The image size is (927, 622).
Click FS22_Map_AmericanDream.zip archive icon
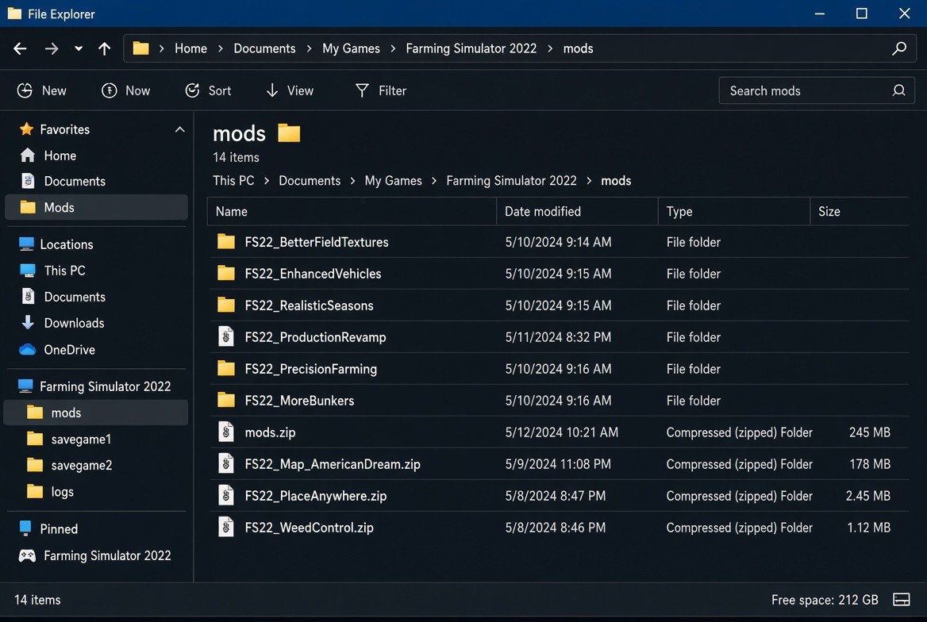coord(226,463)
